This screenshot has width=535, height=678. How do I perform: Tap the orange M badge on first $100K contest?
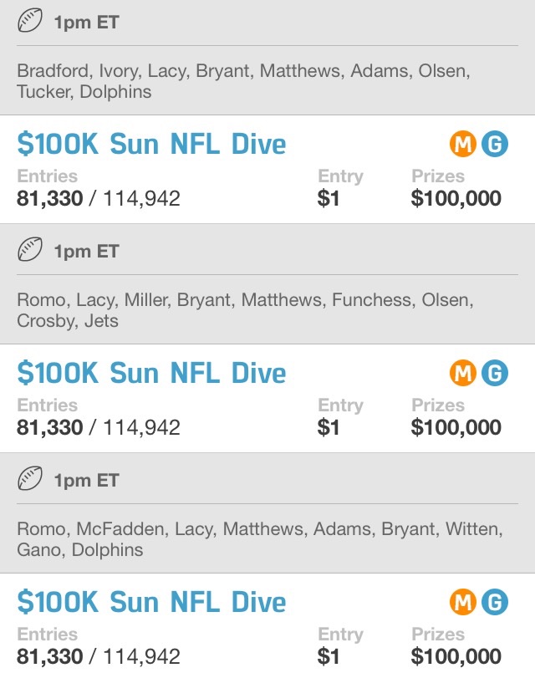(x=463, y=144)
